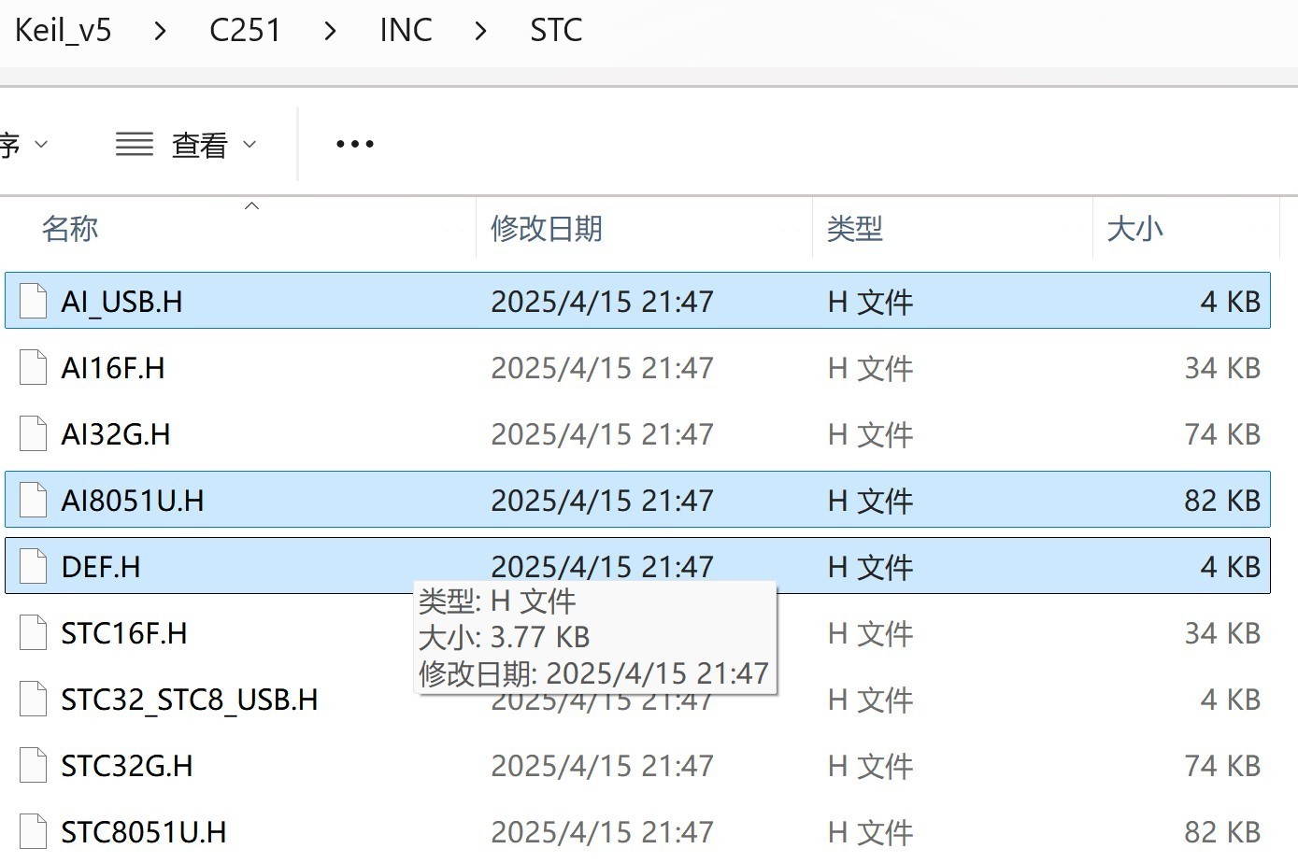This screenshot has width=1298, height=863.
Task: Select file name STC32G.H
Action: [127, 766]
